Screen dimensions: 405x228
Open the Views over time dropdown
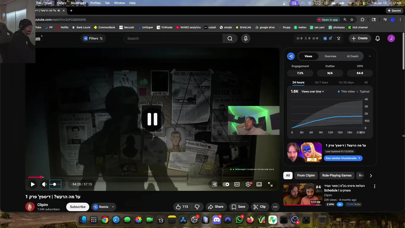click(313, 92)
